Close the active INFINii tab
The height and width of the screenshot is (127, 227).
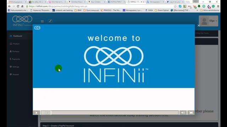click(x=144, y=2)
